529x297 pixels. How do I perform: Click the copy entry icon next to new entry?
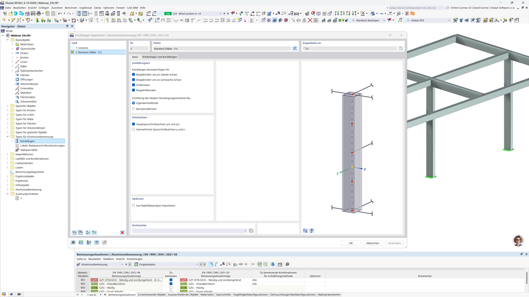(x=80, y=233)
